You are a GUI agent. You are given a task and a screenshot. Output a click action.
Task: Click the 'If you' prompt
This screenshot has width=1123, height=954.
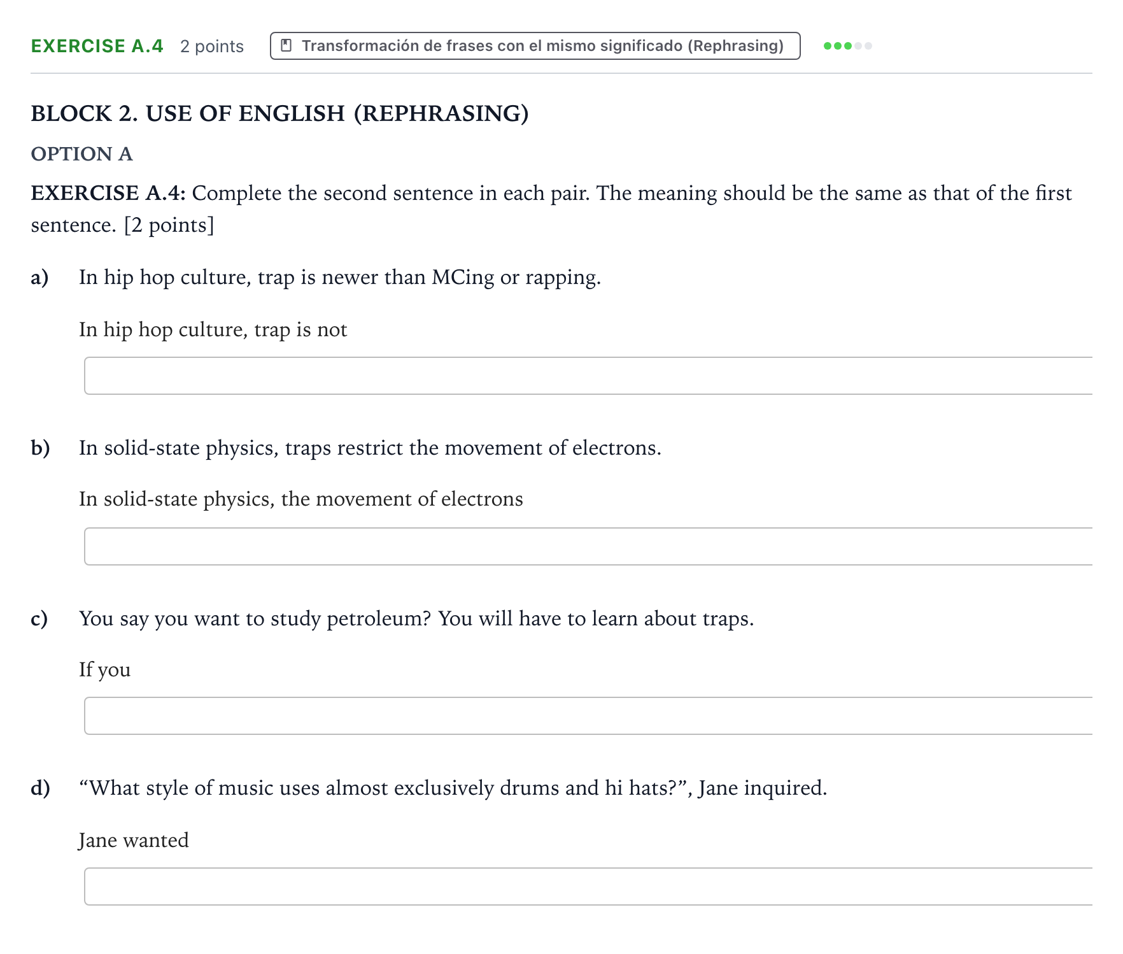pyautogui.click(x=105, y=670)
